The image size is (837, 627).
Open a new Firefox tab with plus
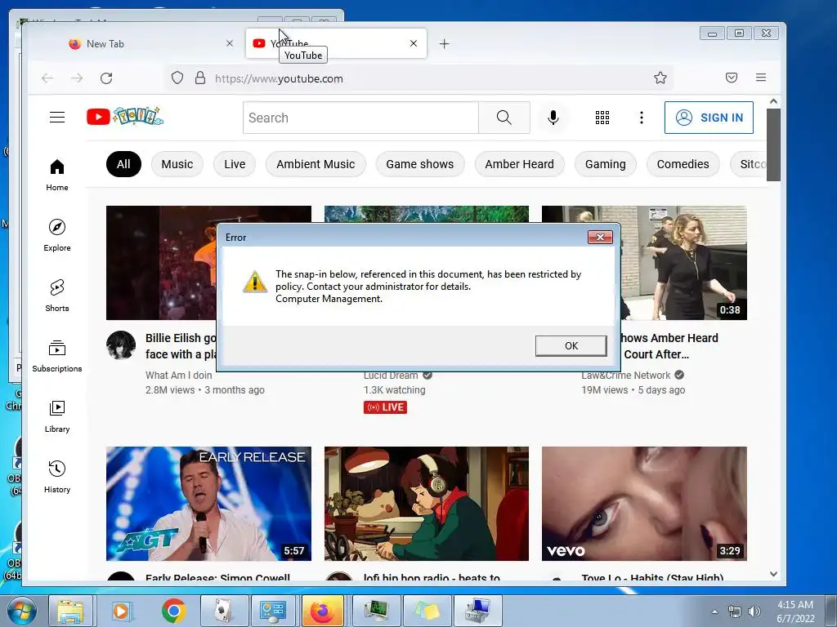[444, 44]
